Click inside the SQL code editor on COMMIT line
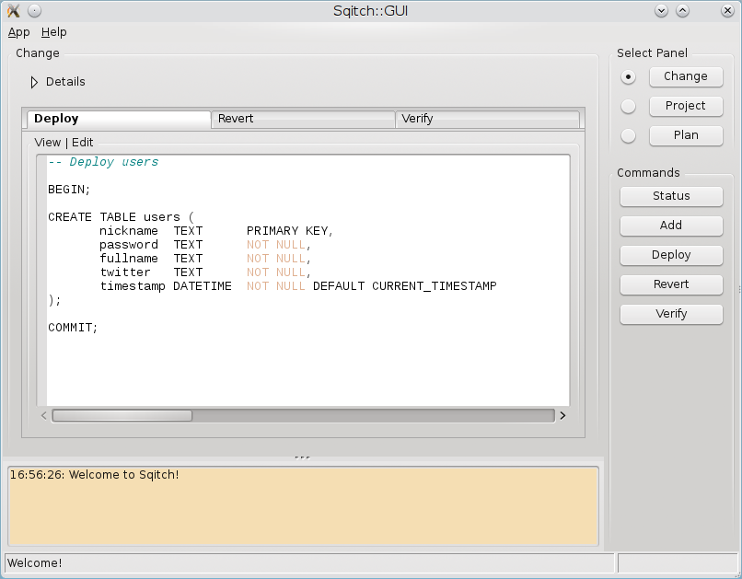This screenshot has height=579, width=742. coord(73,328)
